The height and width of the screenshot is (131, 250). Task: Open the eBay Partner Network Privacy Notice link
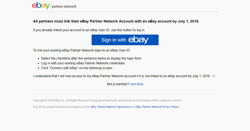[157, 107]
